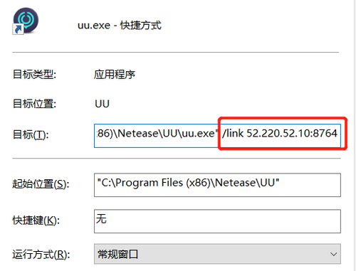Click inside the 目标(T) target field
The height and width of the screenshot is (271, 356).
click(217, 136)
